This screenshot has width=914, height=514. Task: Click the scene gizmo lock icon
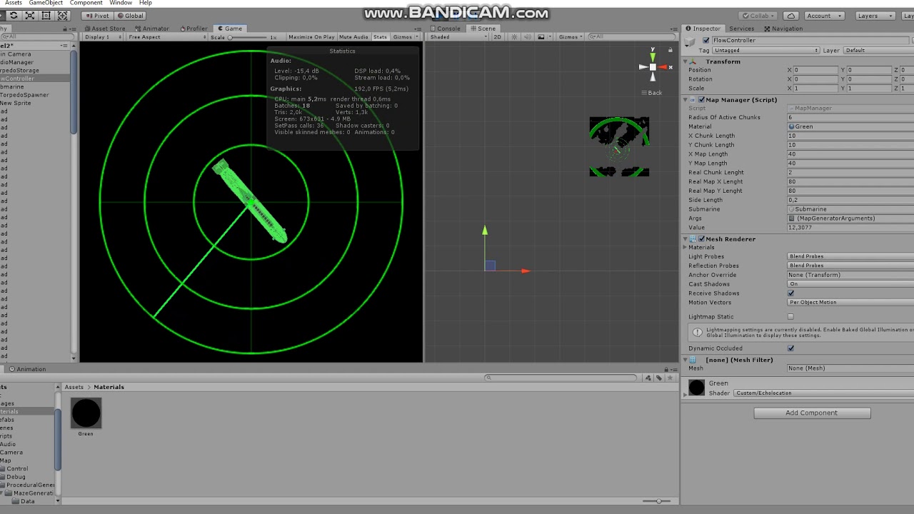click(x=670, y=50)
